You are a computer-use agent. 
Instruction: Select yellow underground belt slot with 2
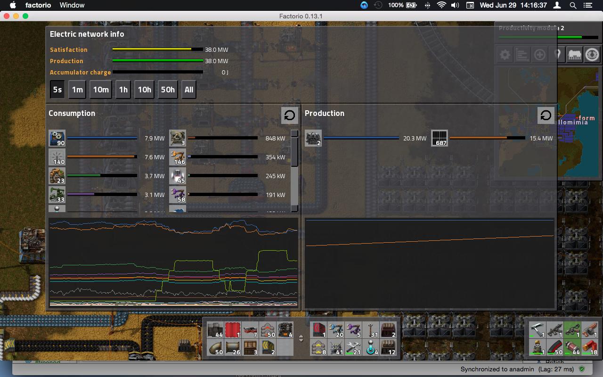pyautogui.click(x=268, y=347)
